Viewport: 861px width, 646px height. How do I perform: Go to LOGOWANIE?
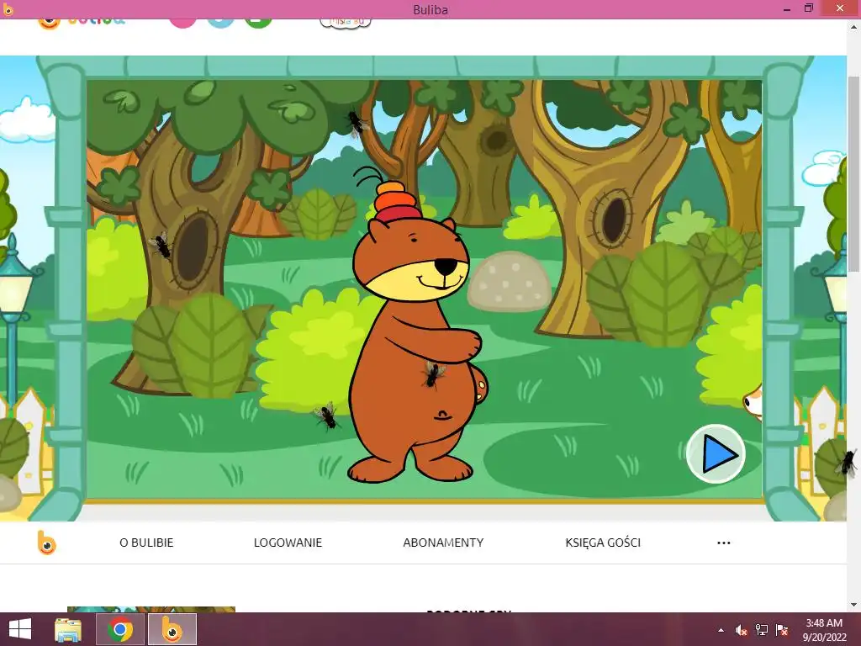click(288, 543)
